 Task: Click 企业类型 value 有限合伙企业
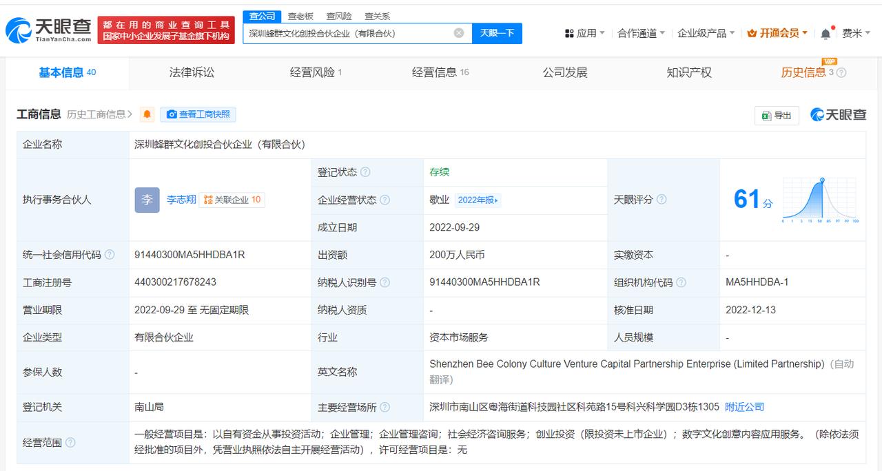tap(164, 337)
